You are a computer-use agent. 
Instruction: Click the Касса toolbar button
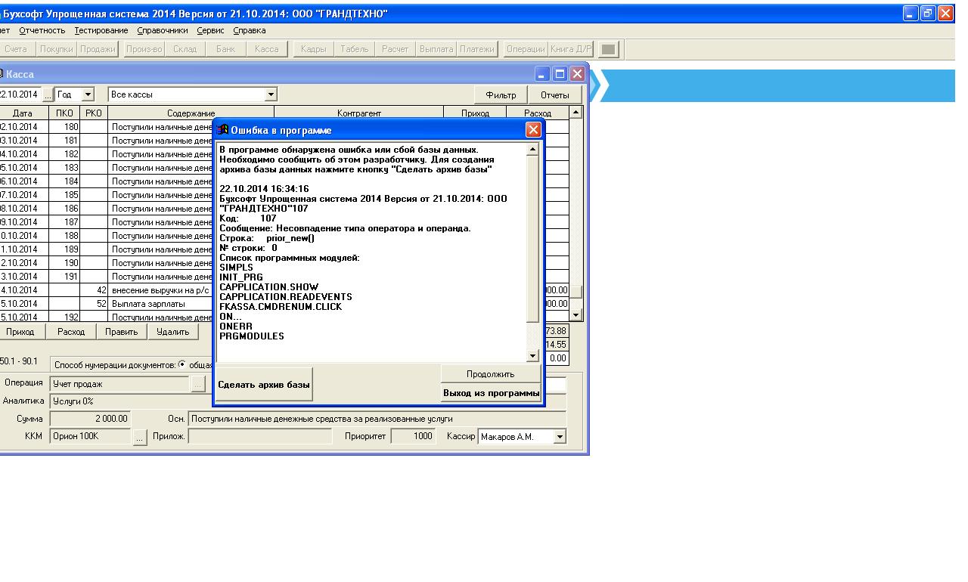click(x=266, y=49)
